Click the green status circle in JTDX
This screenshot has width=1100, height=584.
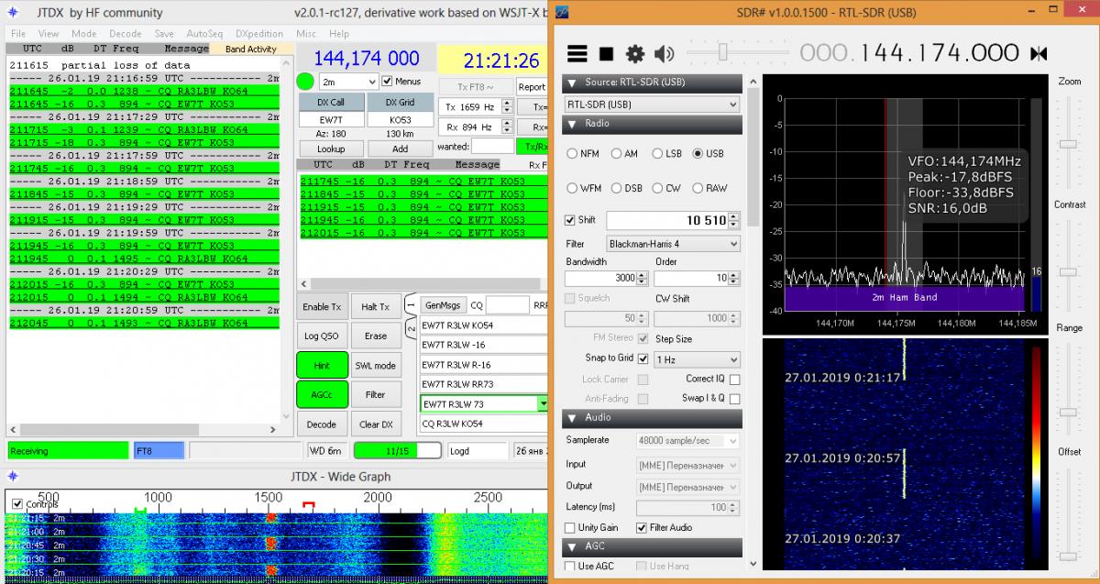pyautogui.click(x=305, y=82)
